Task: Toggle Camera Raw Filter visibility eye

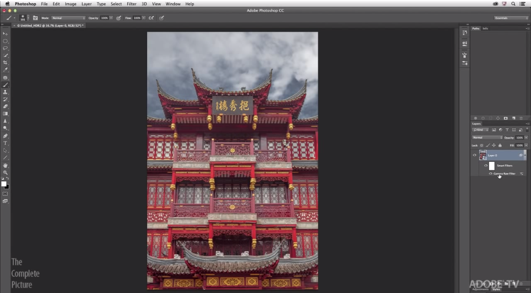Action: pyautogui.click(x=490, y=174)
